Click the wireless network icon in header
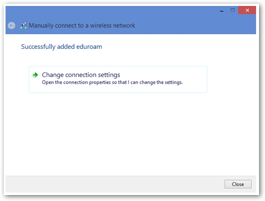 [23, 25]
